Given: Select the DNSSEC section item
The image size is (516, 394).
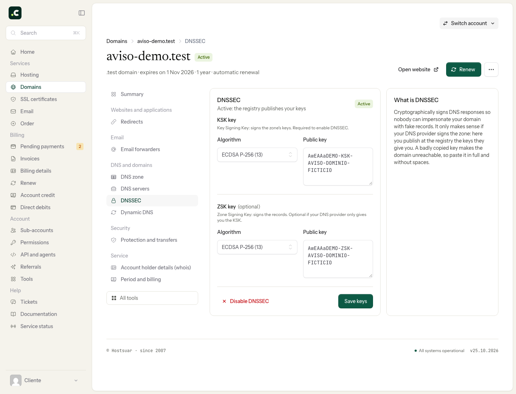Looking at the screenshot, I should point(152,201).
